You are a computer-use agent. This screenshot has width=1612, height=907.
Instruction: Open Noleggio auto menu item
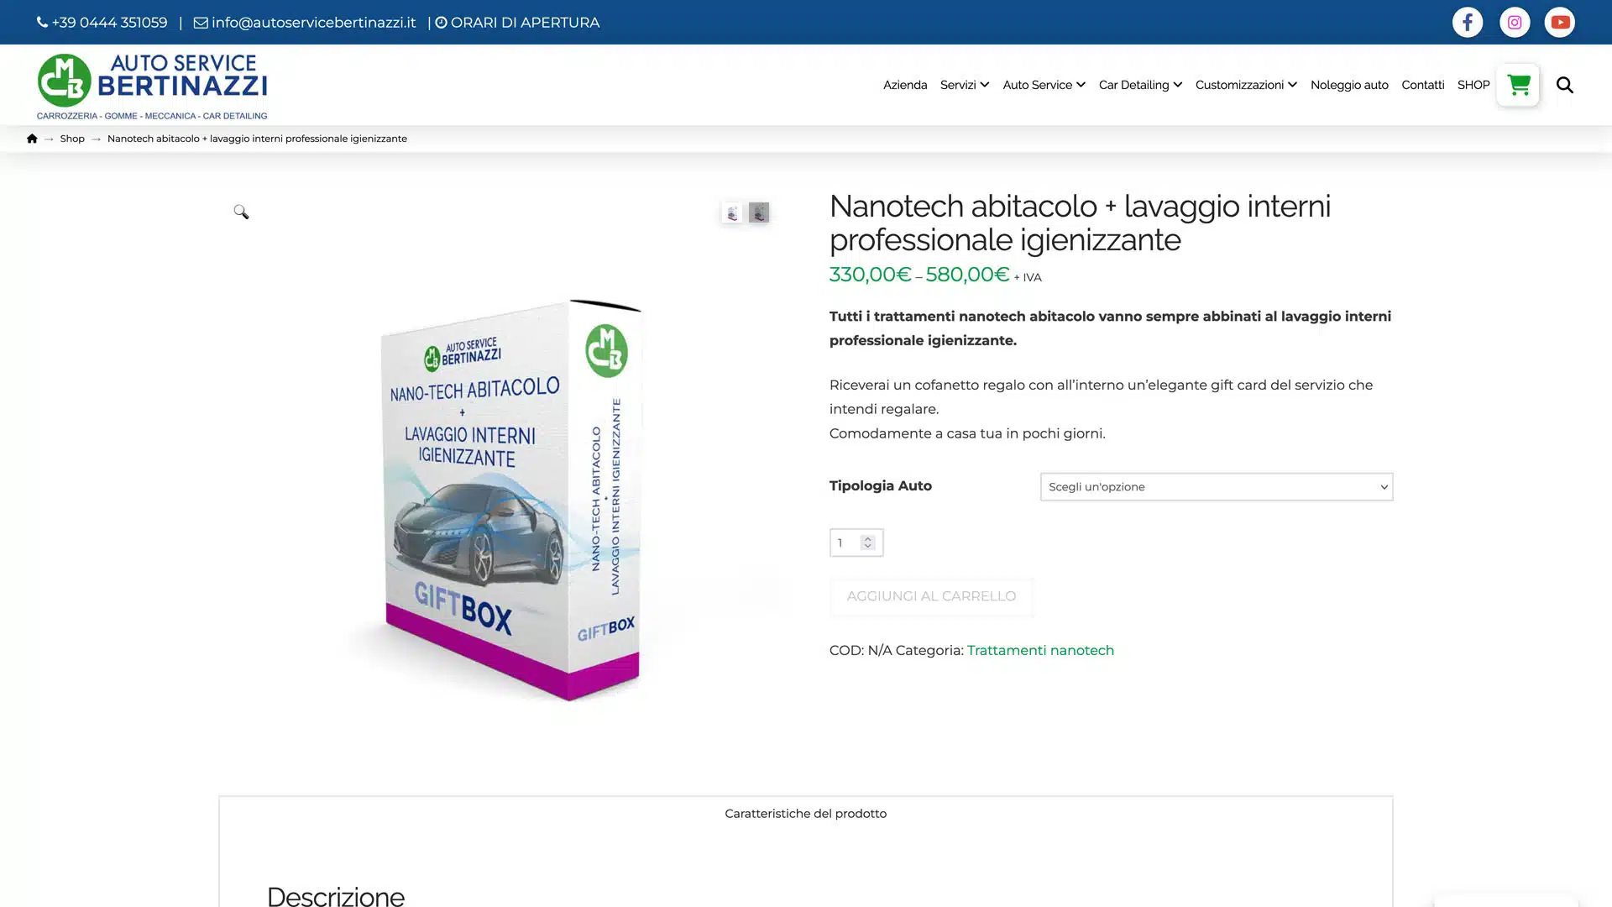click(1349, 85)
